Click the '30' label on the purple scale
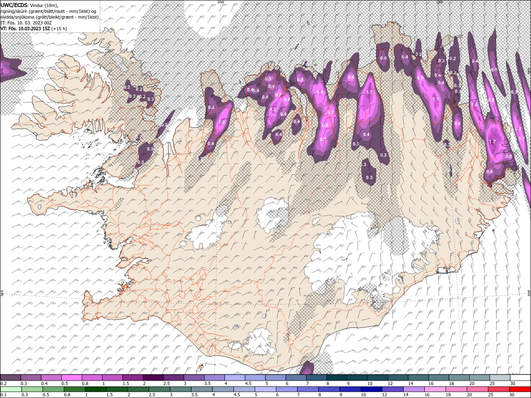 [513, 383]
